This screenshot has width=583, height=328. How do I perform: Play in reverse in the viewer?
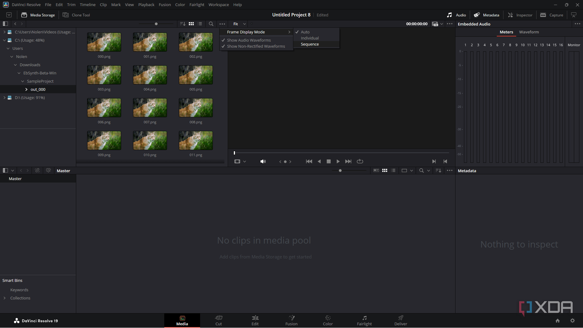(319, 162)
